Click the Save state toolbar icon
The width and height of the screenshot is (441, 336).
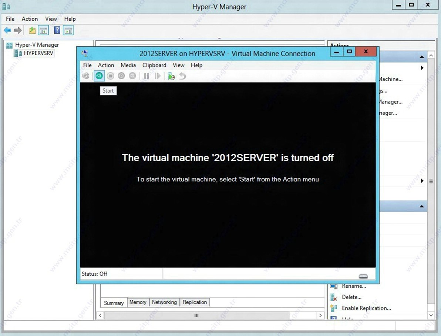[132, 76]
